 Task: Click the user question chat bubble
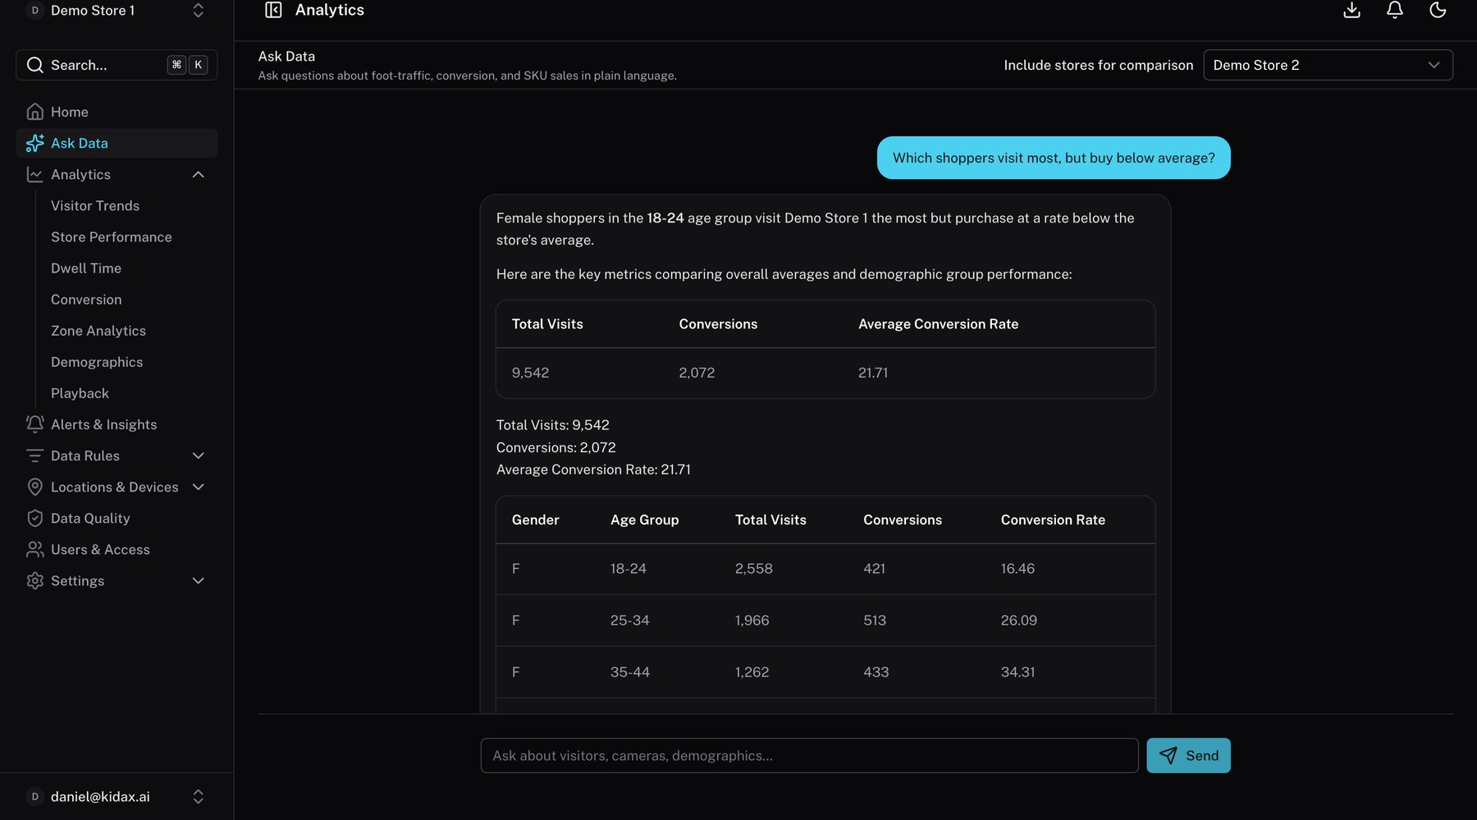pyautogui.click(x=1054, y=158)
